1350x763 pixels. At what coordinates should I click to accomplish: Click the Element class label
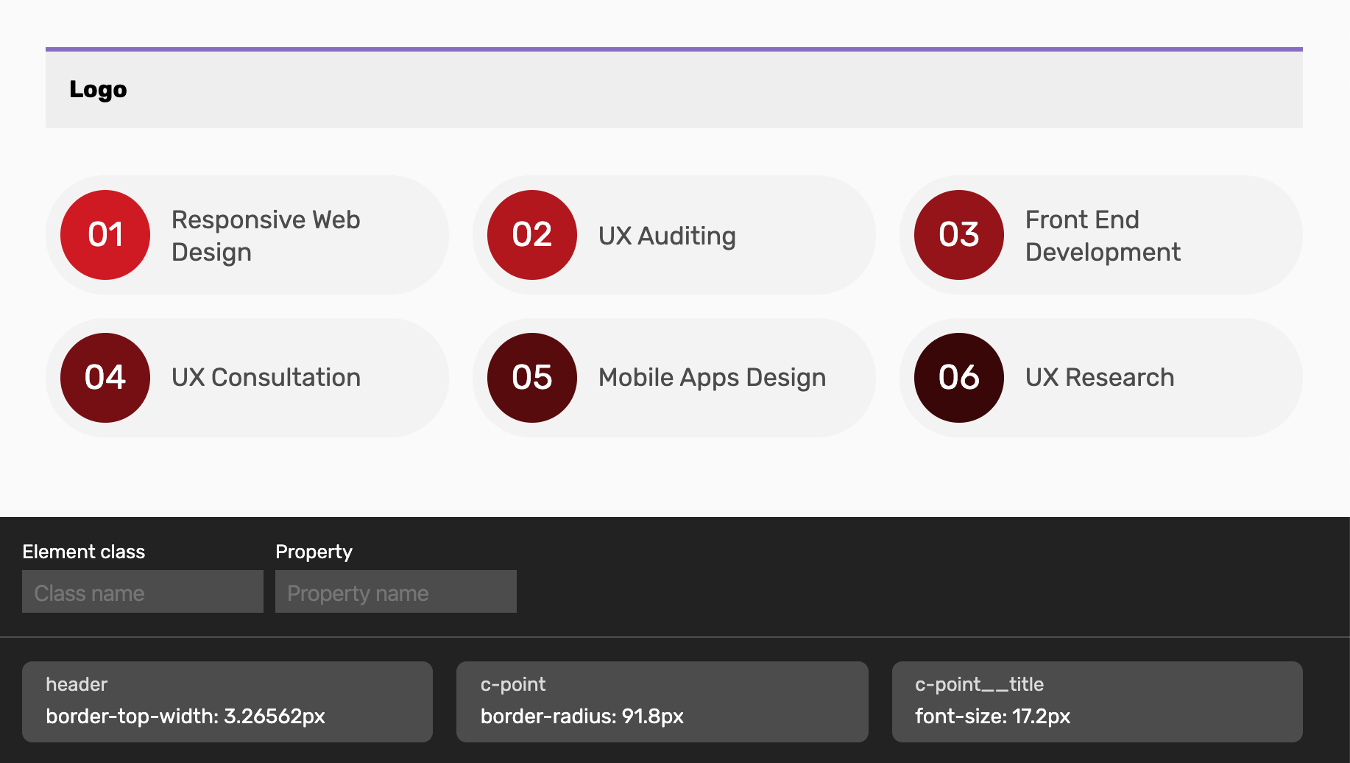tap(84, 552)
